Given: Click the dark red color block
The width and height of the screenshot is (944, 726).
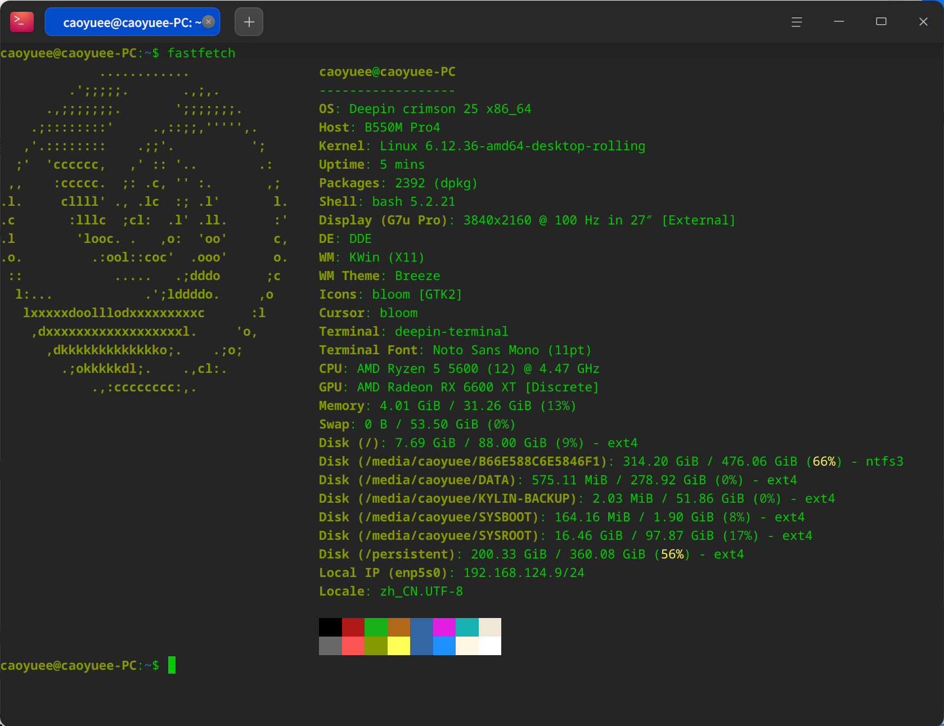Looking at the screenshot, I should pyautogui.click(x=353, y=627).
